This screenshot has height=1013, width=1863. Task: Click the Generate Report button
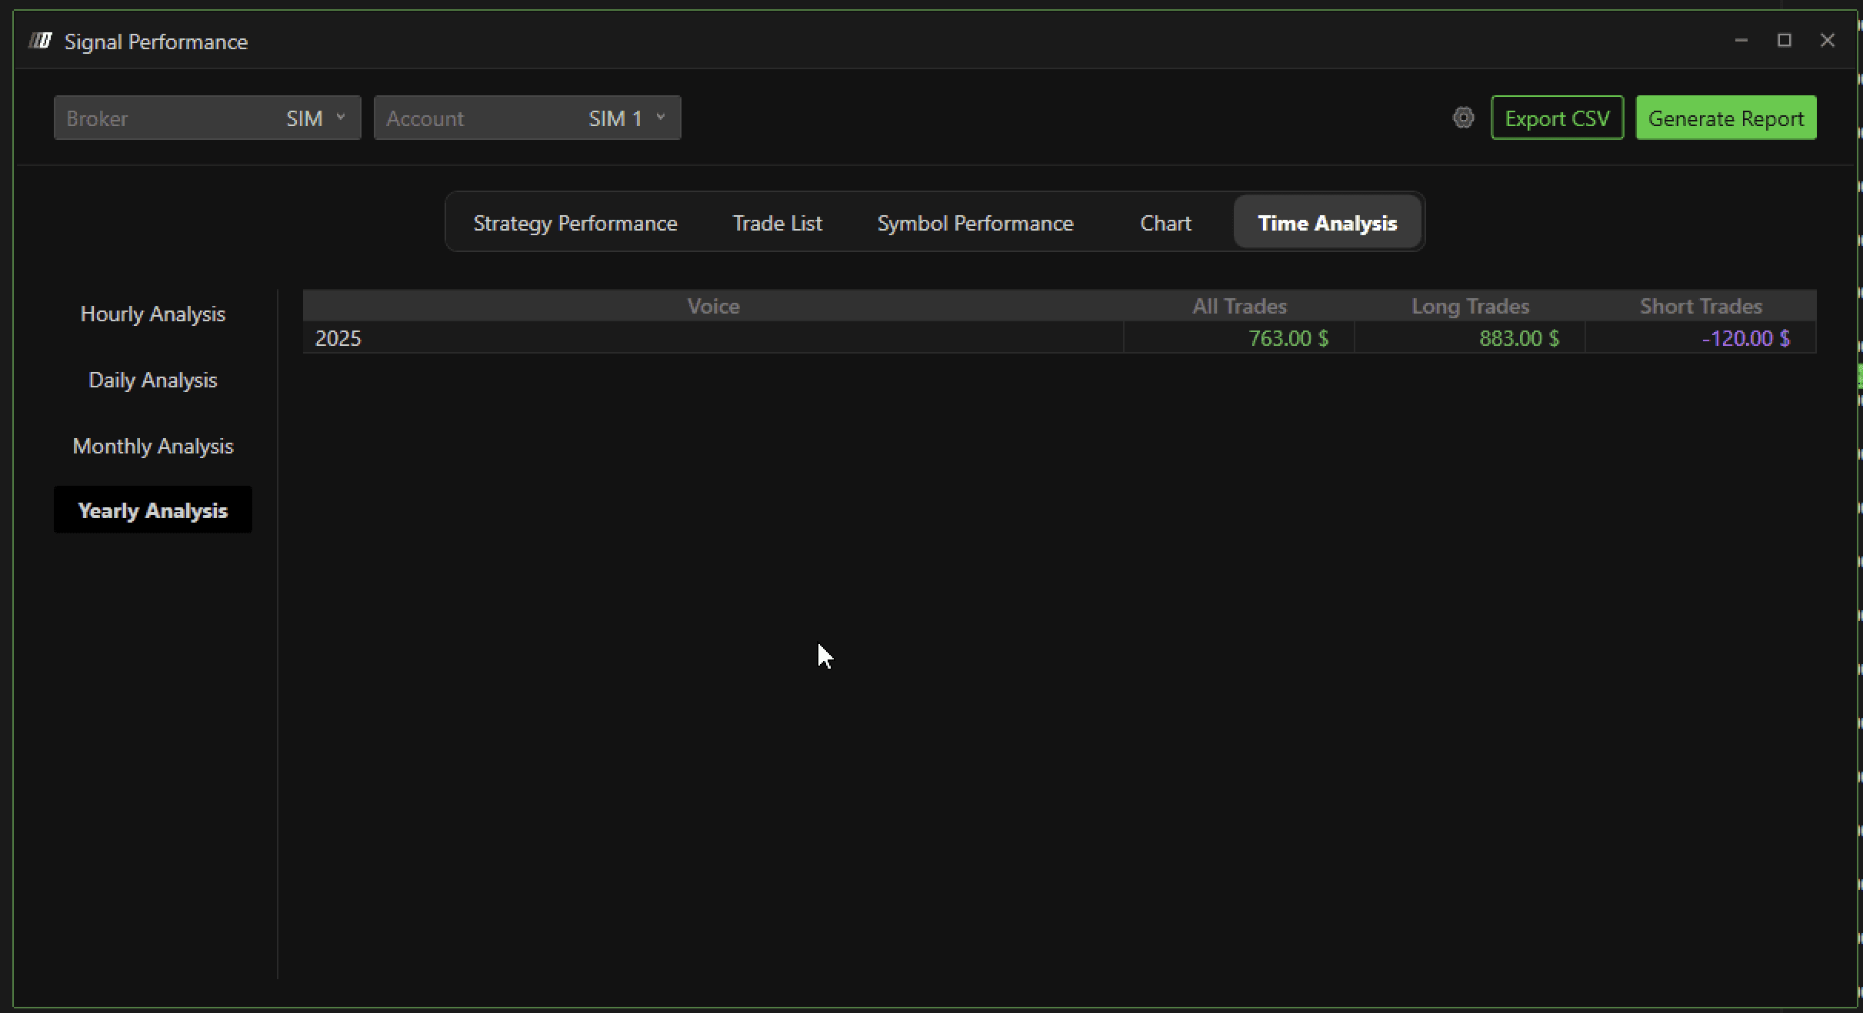[x=1725, y=118]
